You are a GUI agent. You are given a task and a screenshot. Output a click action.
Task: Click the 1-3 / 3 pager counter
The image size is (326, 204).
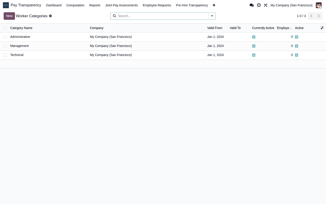[301, 16]
